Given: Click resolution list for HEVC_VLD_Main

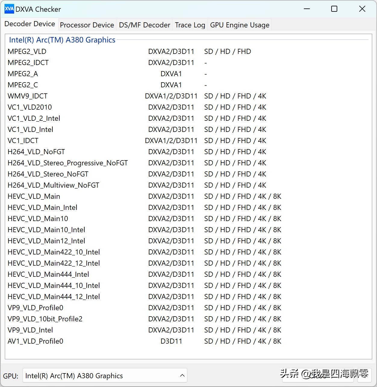Looking at the screenshot, I should coord(243,196).
